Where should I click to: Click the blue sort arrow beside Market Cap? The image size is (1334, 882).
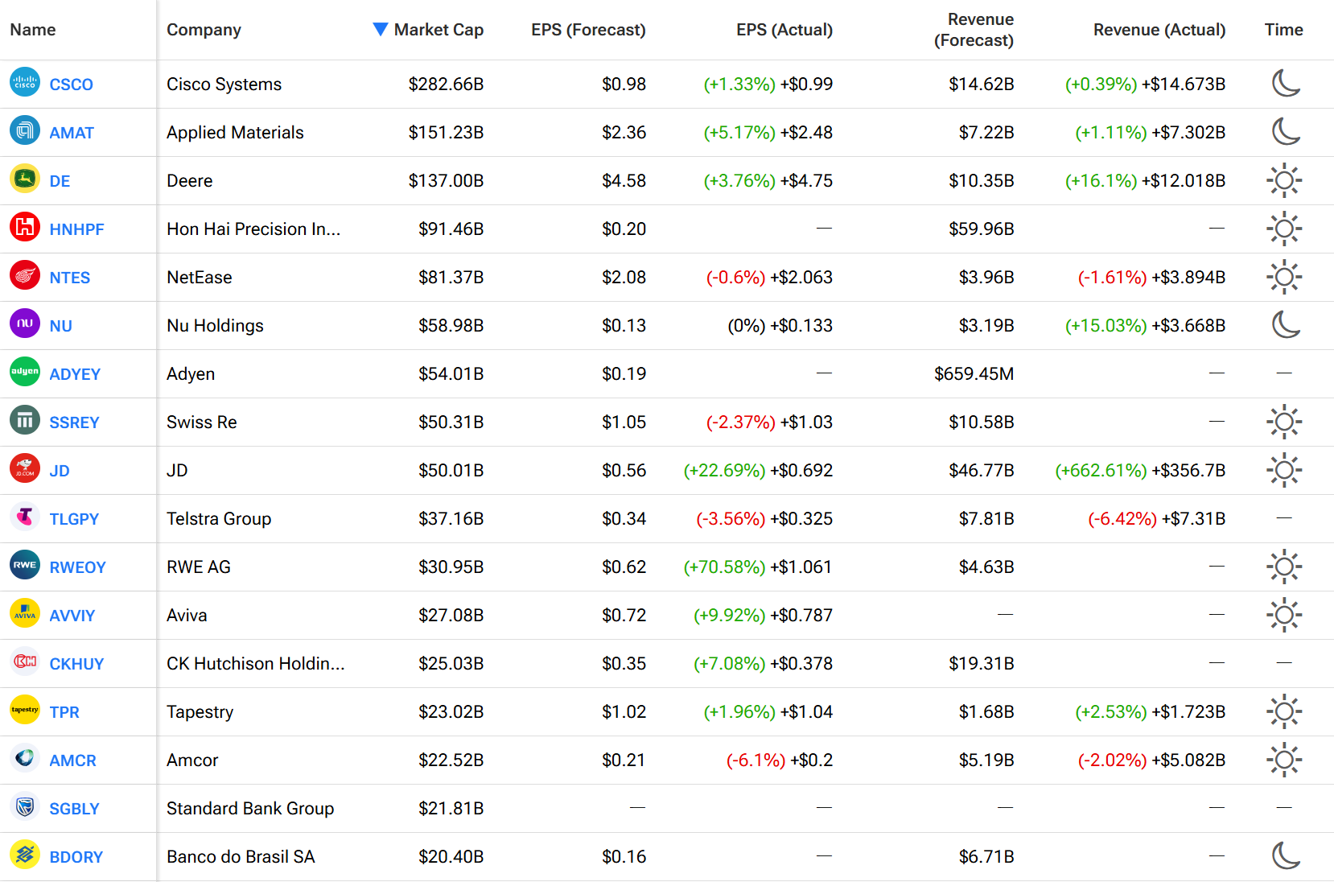(381, 30)
